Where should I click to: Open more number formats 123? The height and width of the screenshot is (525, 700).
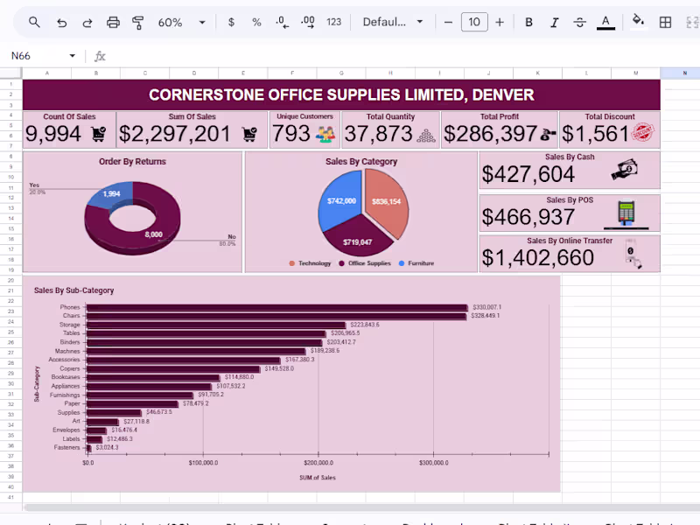[x=333, y=22]
